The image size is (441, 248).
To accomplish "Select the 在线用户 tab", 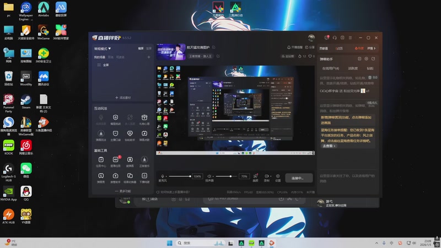I will (x=330, y=68).
